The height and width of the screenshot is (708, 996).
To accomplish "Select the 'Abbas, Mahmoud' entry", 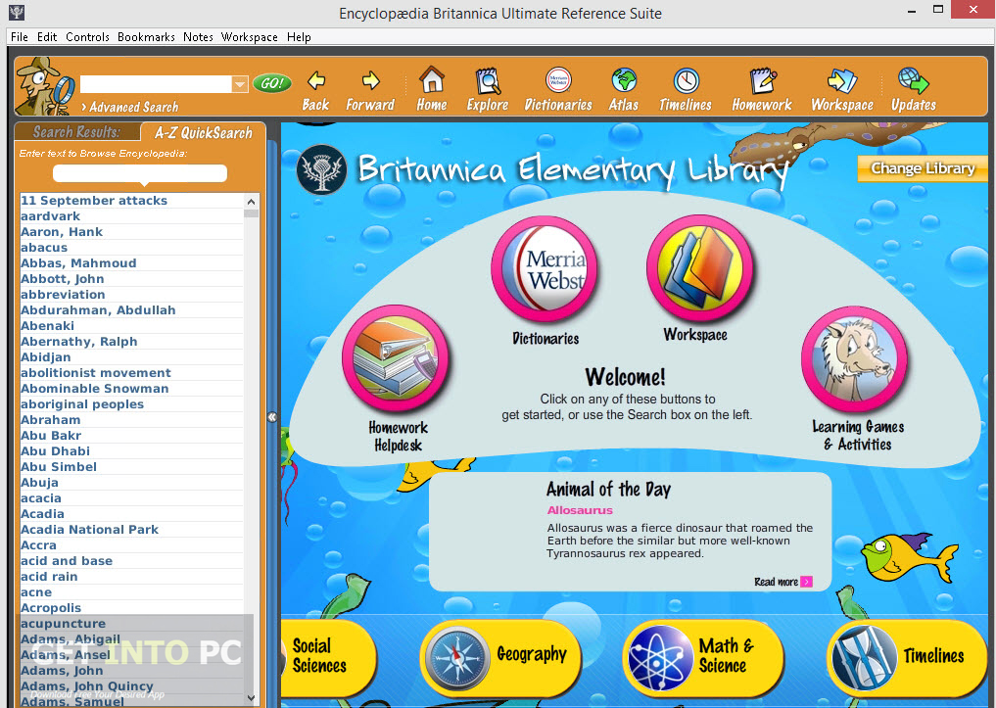I will pyautogui.click(x=131, y=262).
